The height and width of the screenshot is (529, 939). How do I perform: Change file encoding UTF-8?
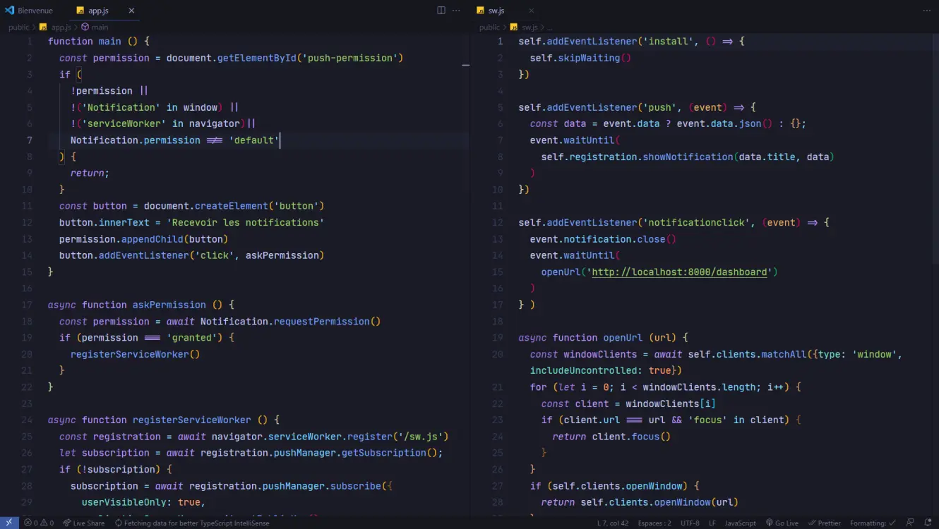pyautogui.click(x=690, y=523)
